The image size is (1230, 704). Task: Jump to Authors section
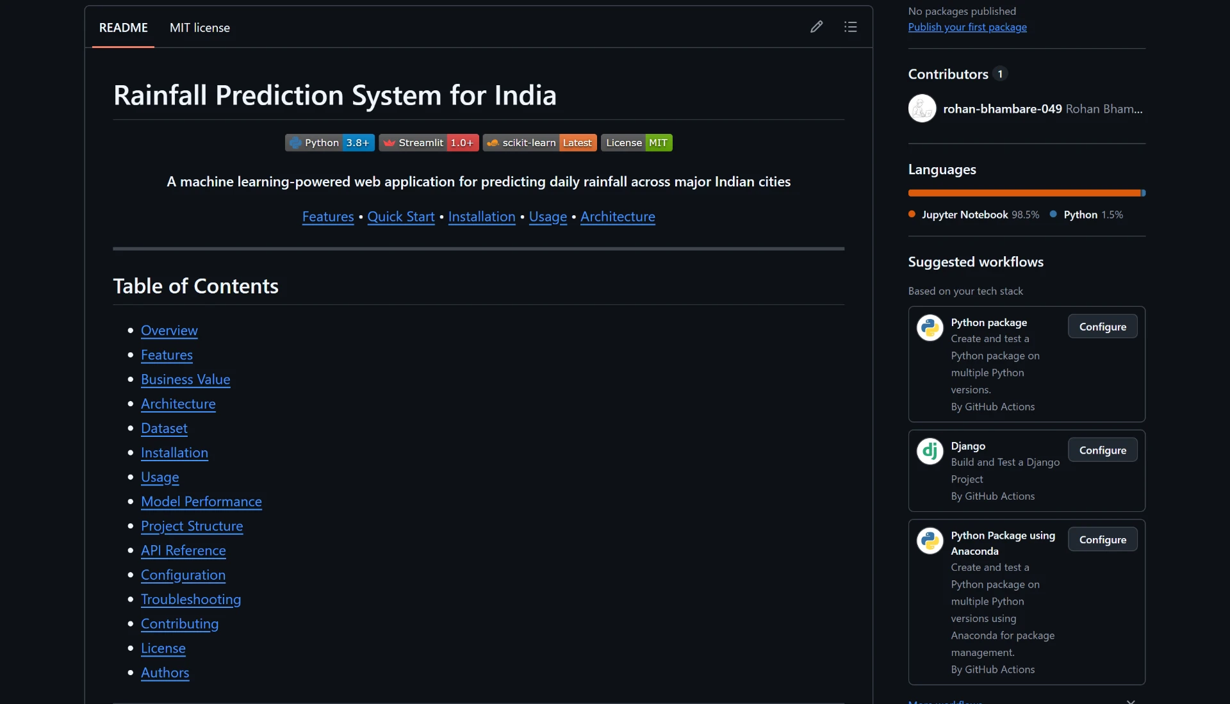[165, 673]
